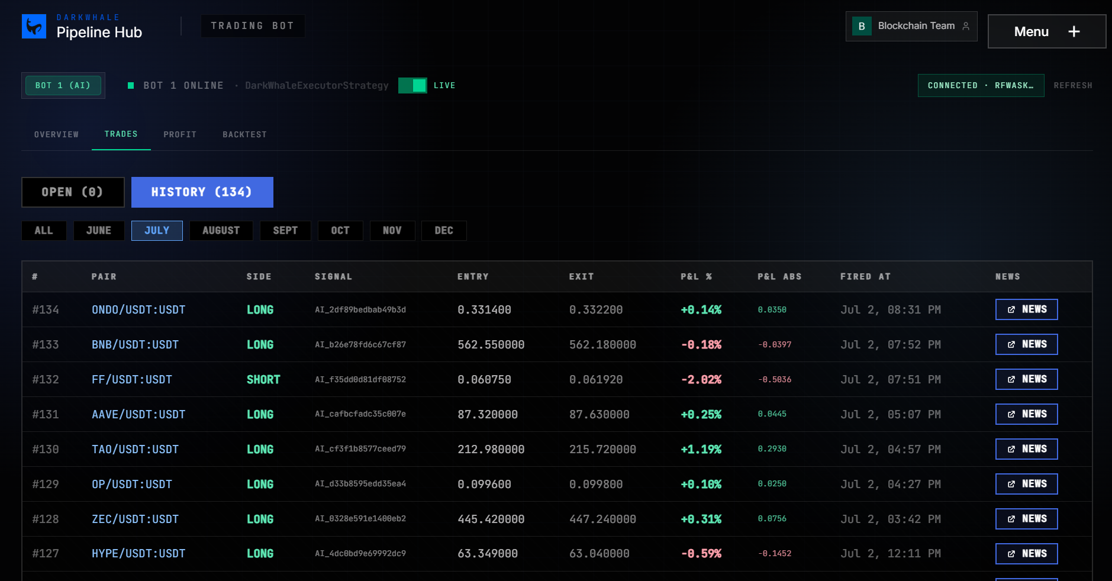Click the P&L % column header
Image resolution: width=1112 pixels, height=581 pixels.
tap(697, 277)
